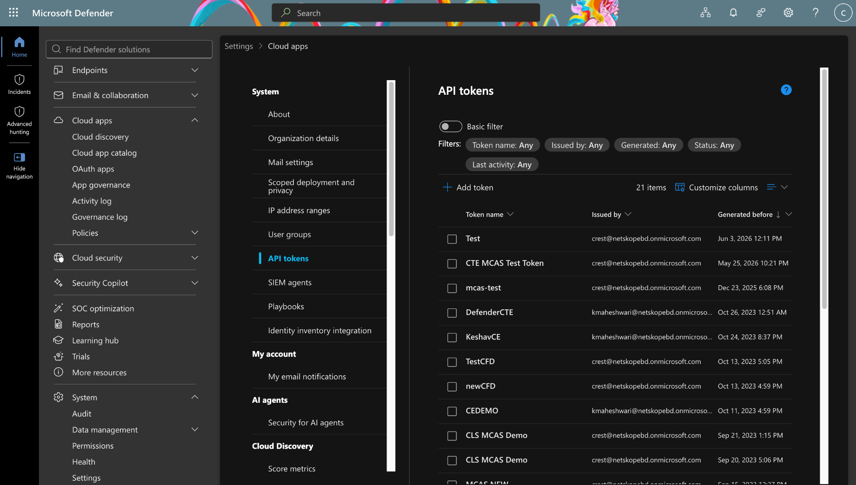Toggle the Basic filter switch
Image resolution: width=856 pixels, height=485 pixels.
coord(451,126)
